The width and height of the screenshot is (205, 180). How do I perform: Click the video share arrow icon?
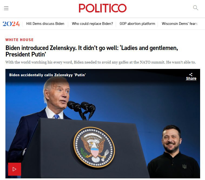(x=191, y=74)
